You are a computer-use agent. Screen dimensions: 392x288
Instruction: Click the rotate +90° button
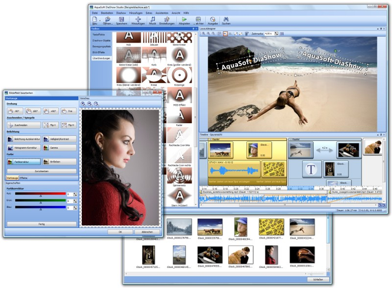coord(51,111)
